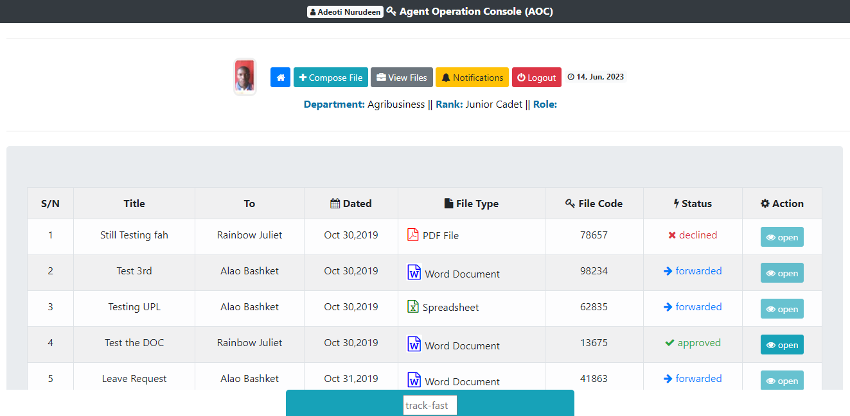The height and width of the screenshot is (416, 850).
Task: Open file Still Testing fah
Action: pyautogui.click(x=782, y=237)
